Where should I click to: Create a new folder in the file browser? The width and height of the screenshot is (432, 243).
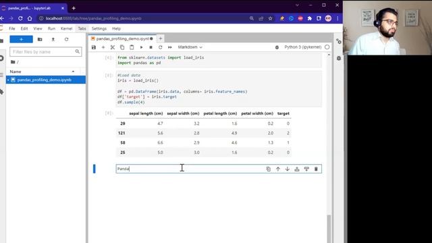pos(40,39)
